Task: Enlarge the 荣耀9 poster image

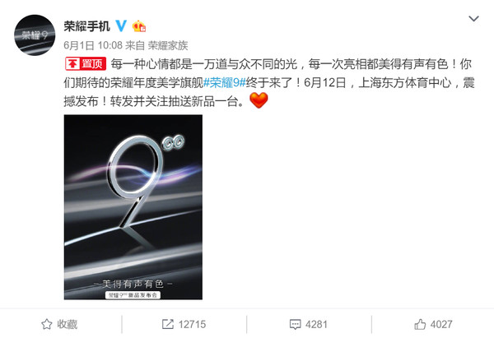Action: (x=133, y=207)
